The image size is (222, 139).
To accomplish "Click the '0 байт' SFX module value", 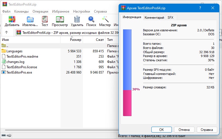I will pyautogui.click(x=210, y=70).
